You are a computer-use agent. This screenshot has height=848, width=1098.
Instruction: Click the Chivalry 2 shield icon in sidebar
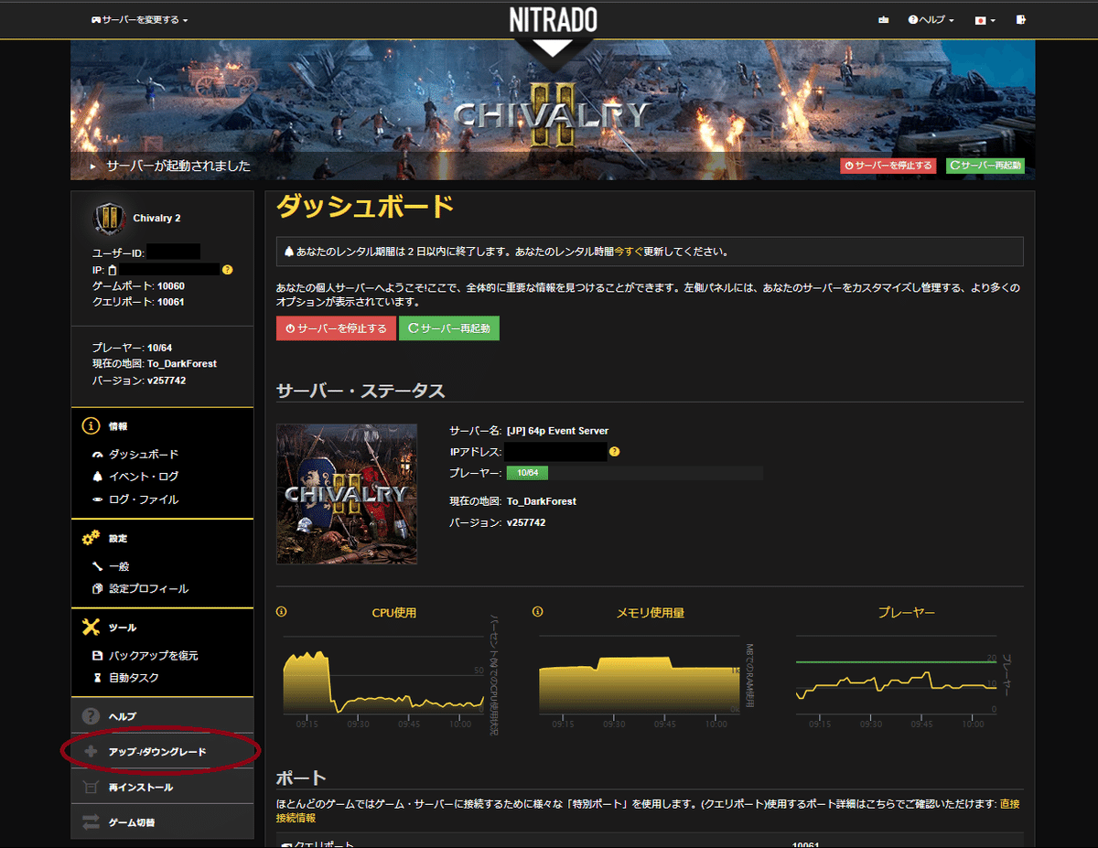coord(108,218)
